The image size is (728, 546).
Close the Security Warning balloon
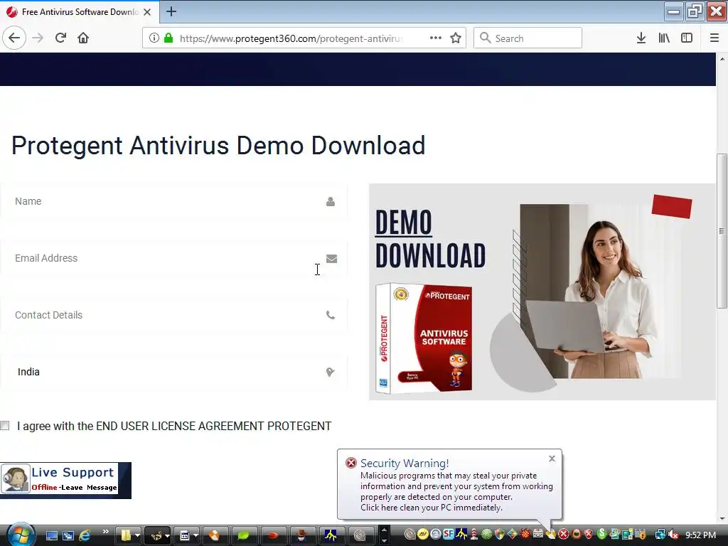pyautogui.click(x=552, y=459)
